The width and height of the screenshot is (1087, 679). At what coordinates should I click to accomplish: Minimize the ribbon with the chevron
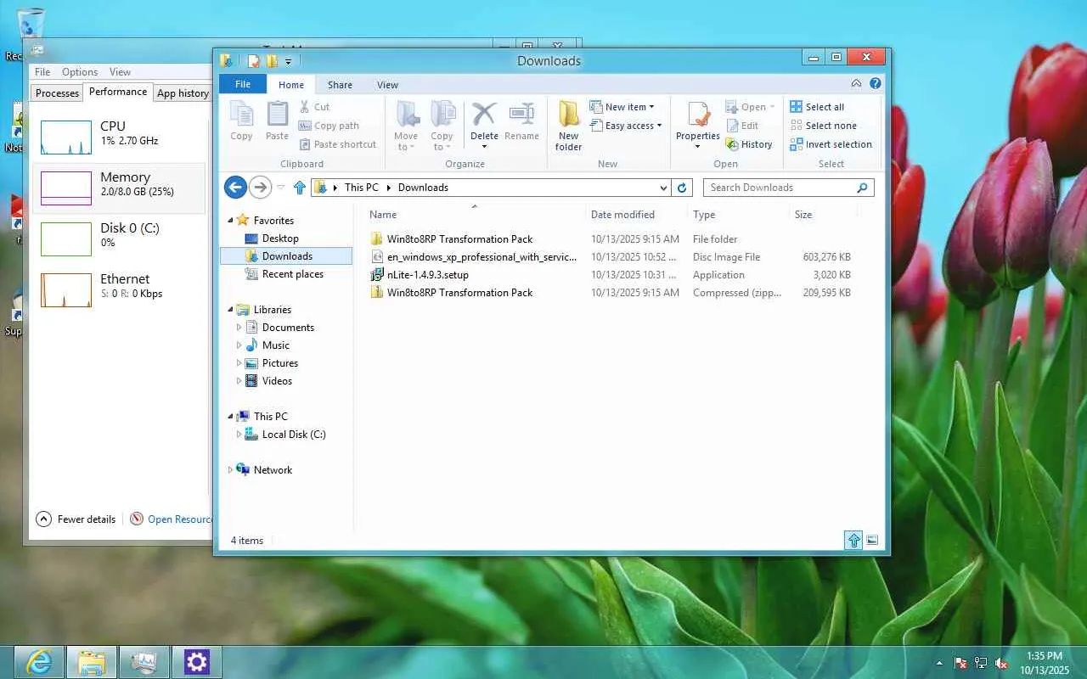click(x=856, y=84)
